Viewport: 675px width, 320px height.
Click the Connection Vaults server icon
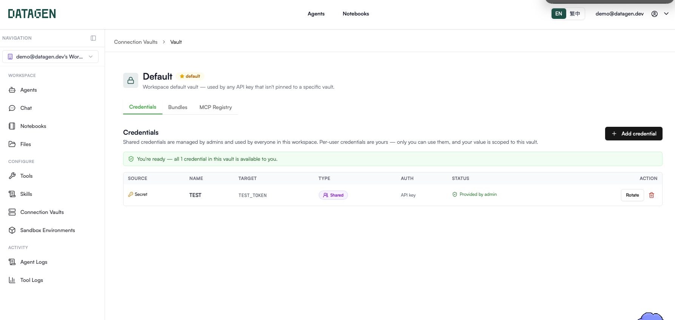(x=12, y=212)
